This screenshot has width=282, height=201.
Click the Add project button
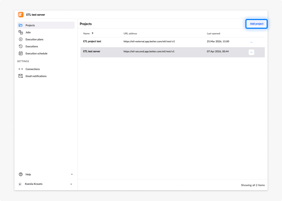tap(257, 24)
